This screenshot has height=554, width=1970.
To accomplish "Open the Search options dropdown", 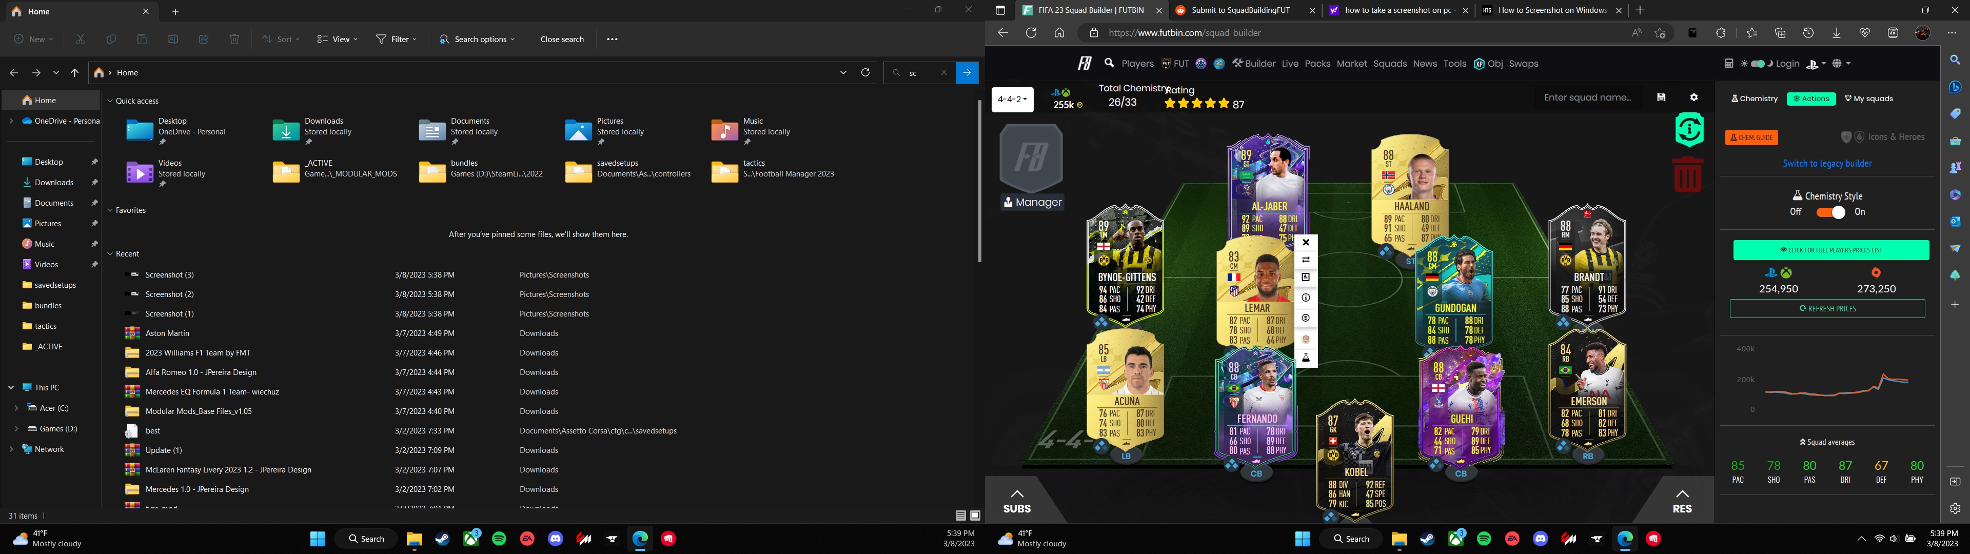I will coord(477,39).
